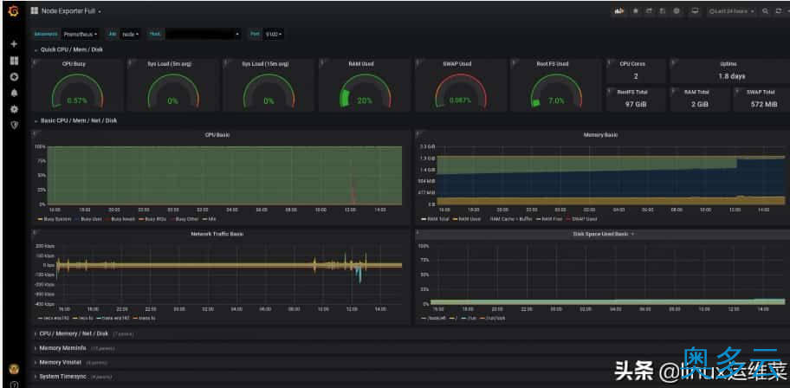The width and height of the screenshot is (790, 388).
Task: Open info corner icon on Memory Basic panel
Action: pos(418,133)
